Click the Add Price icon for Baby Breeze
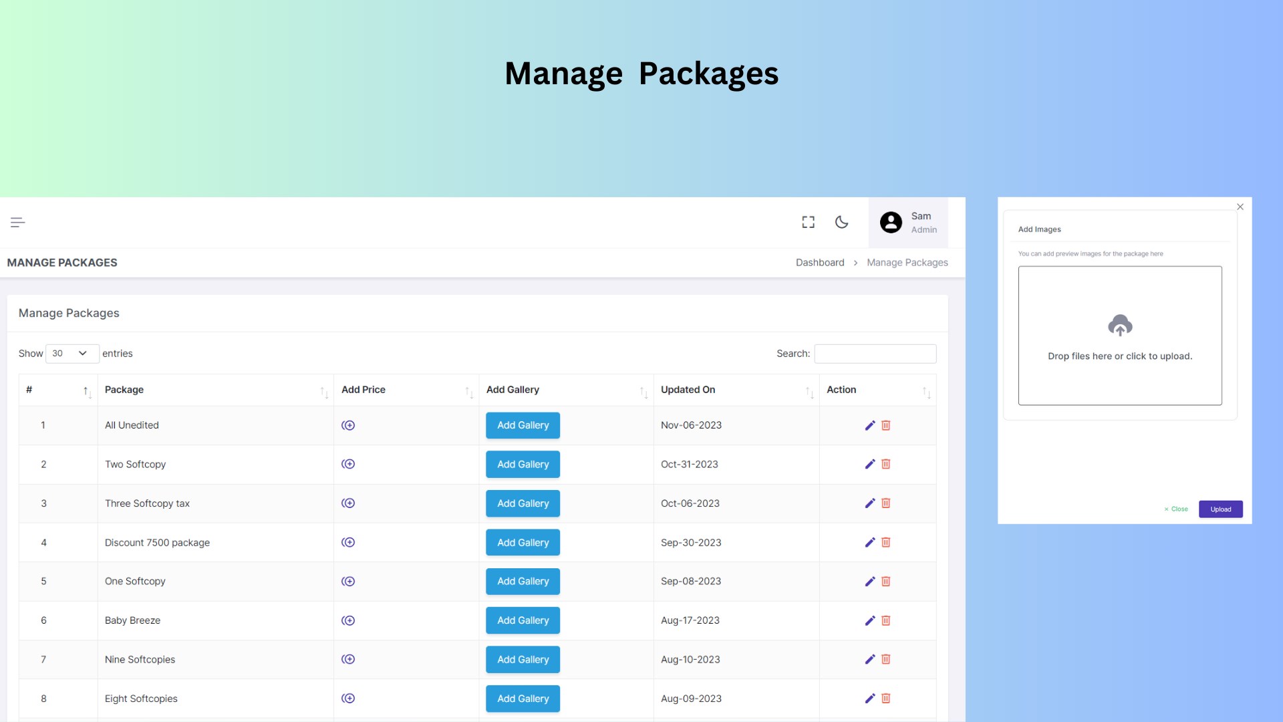The width and height of the screenshot is (1283, 722). [348, 620]
